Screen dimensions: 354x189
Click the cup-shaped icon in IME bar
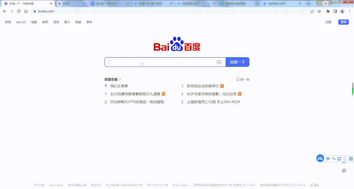(x=339, y=159)
